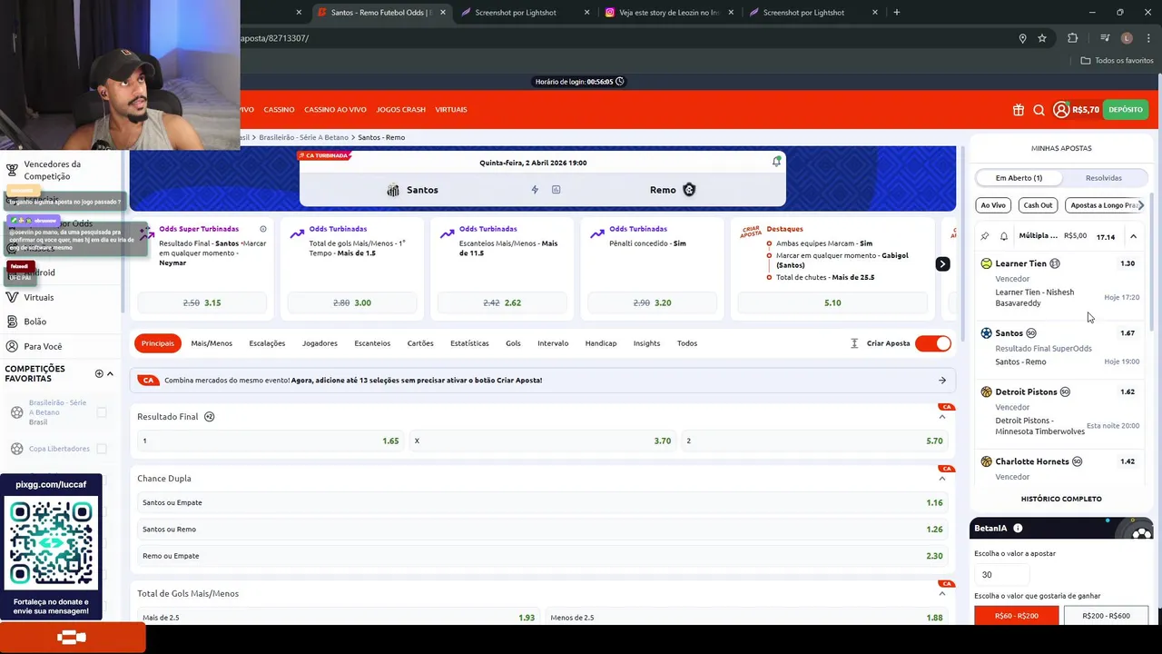The height and width of the screenshot is (654, 1162).
Task: Open the browser extensions puzzle icon
Action: pyautogui.click(x=1073, y=38)
